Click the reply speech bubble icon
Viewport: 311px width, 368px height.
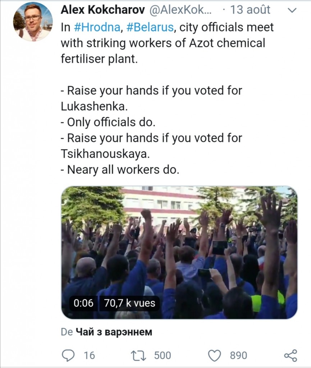pos(68,355)
